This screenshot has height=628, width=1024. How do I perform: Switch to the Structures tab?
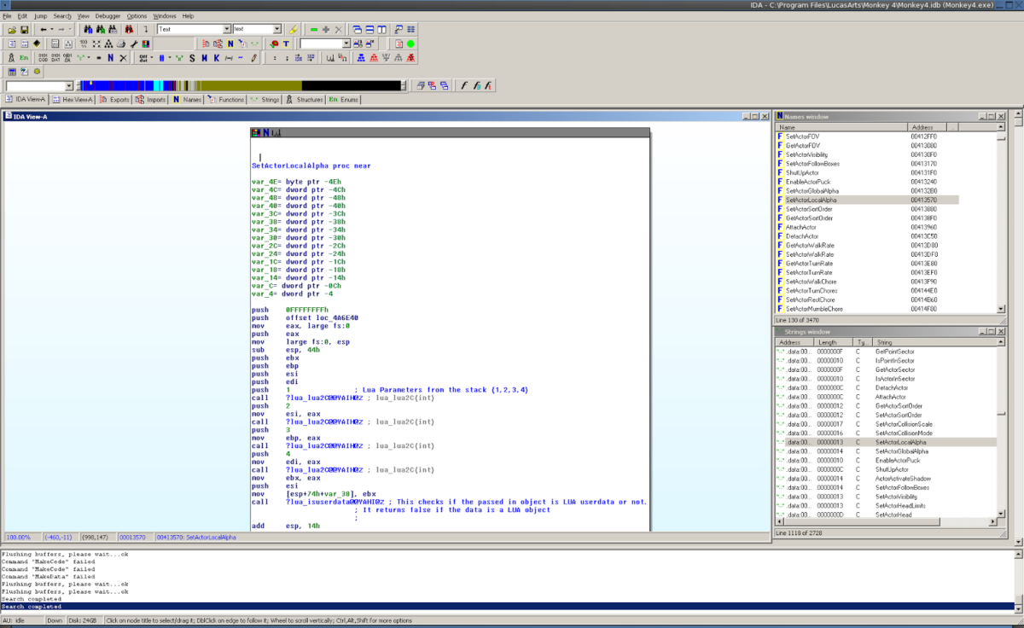(304, 100)
